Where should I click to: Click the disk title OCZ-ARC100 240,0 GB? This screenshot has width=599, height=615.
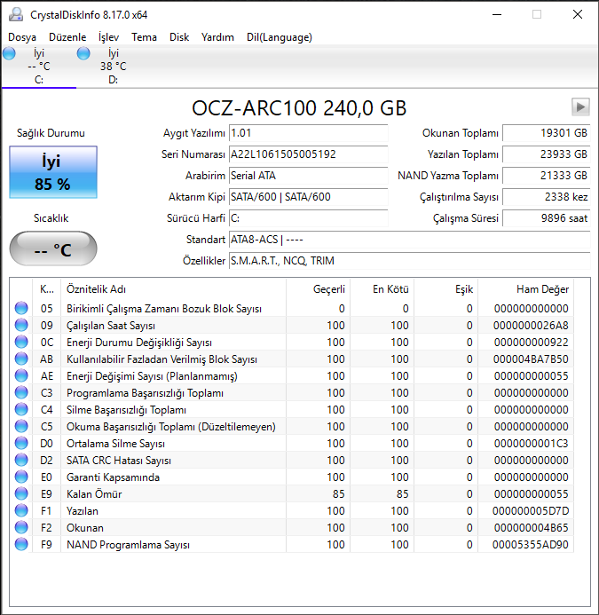(x=299, y=108)
